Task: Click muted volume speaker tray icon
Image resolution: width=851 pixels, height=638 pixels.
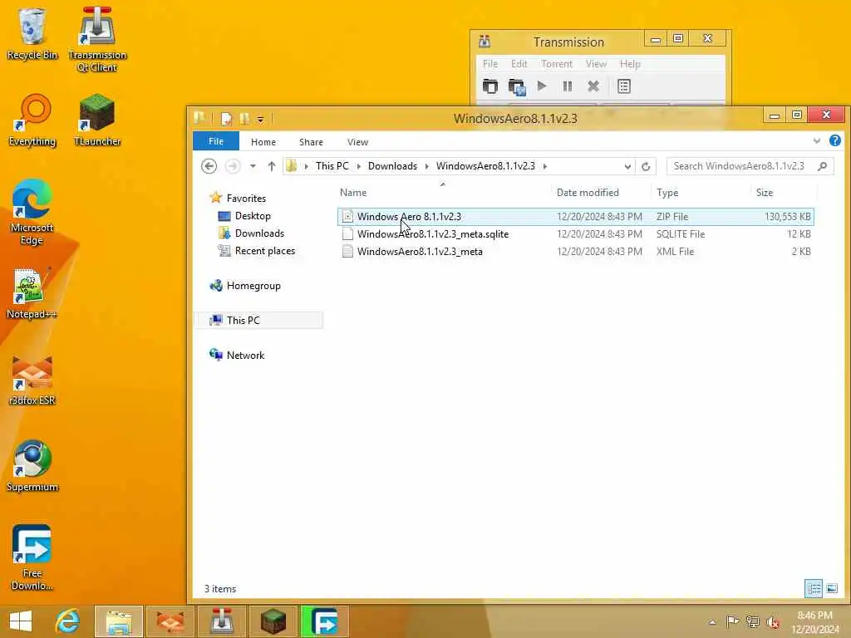Action: tap(773, 621)
